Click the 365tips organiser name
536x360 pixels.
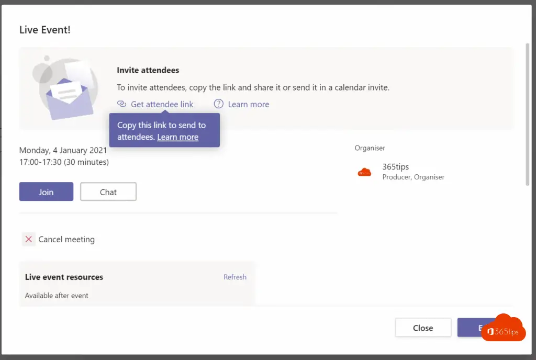pos(395,167)
